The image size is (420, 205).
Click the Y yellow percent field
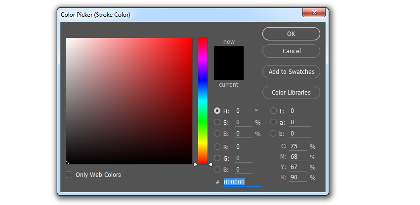point(298,168)
